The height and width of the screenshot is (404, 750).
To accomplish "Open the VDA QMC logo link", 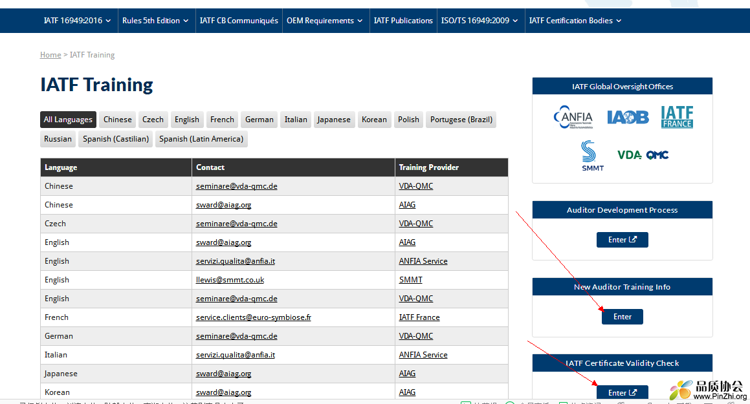I will (x=643, y=154).
